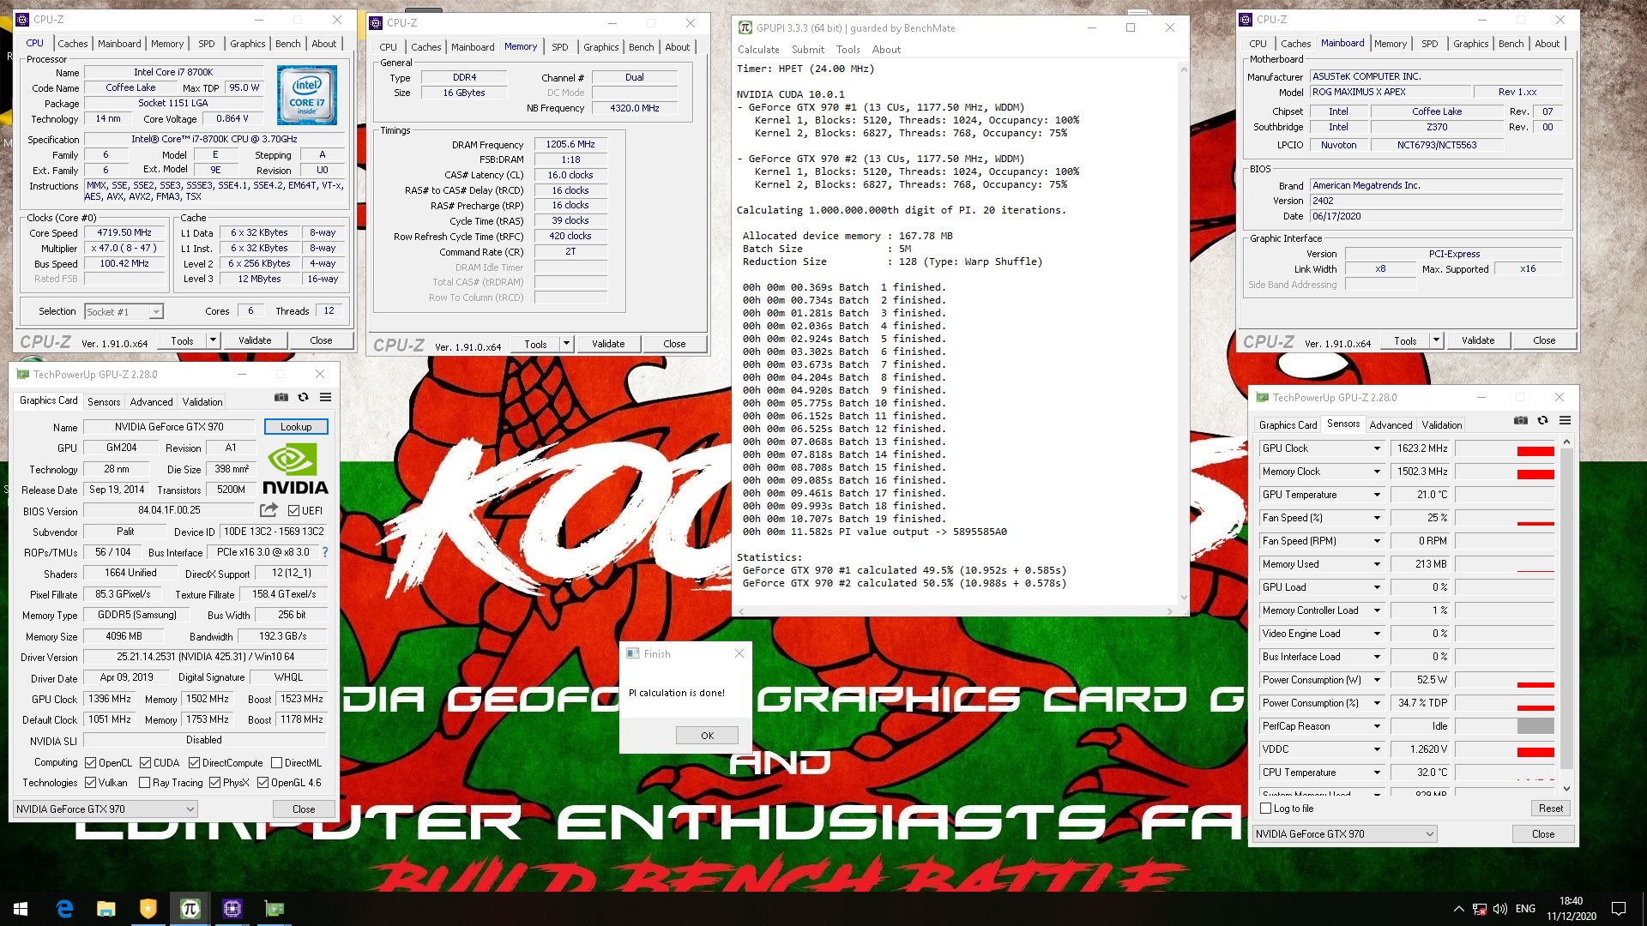1647x926 pixels.
Task: Launch Microsoft Edge from taskbar
Action: (64, 909)
